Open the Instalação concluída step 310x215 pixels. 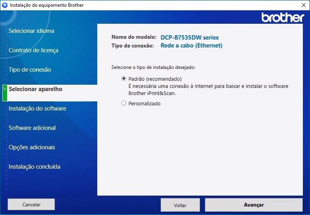34,167
